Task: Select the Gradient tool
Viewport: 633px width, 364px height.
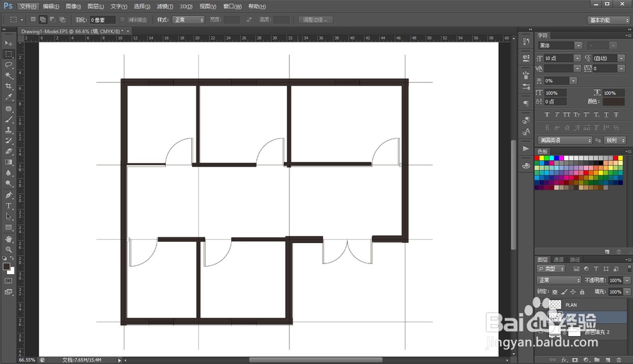Action: 8,162
